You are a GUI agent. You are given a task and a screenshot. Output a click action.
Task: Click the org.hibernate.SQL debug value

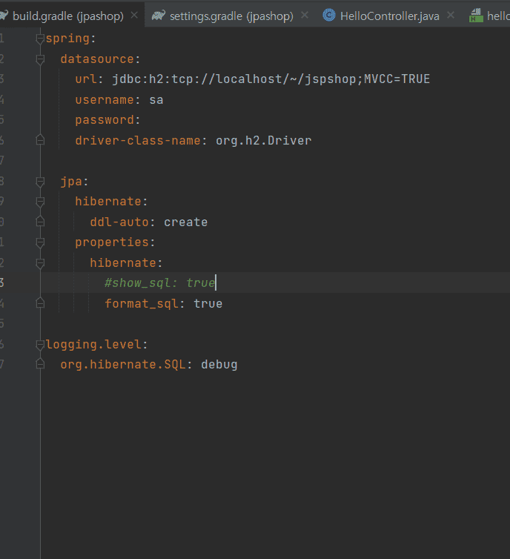click(x=219, y=365)
